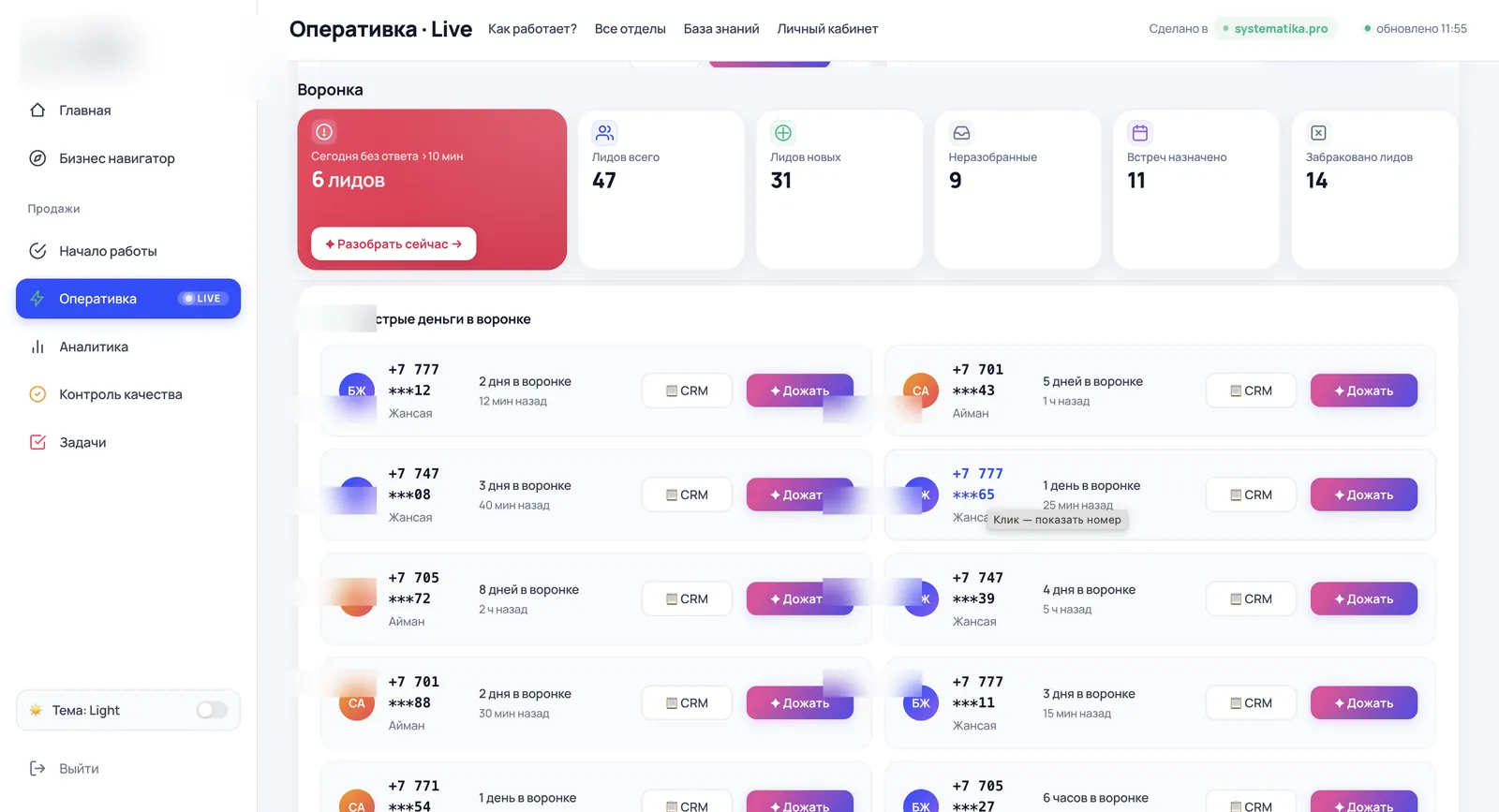The image size is (1499, 812).
Task: Click the Бизнес навигатор compass icon
Action: [x=37, y=158]
